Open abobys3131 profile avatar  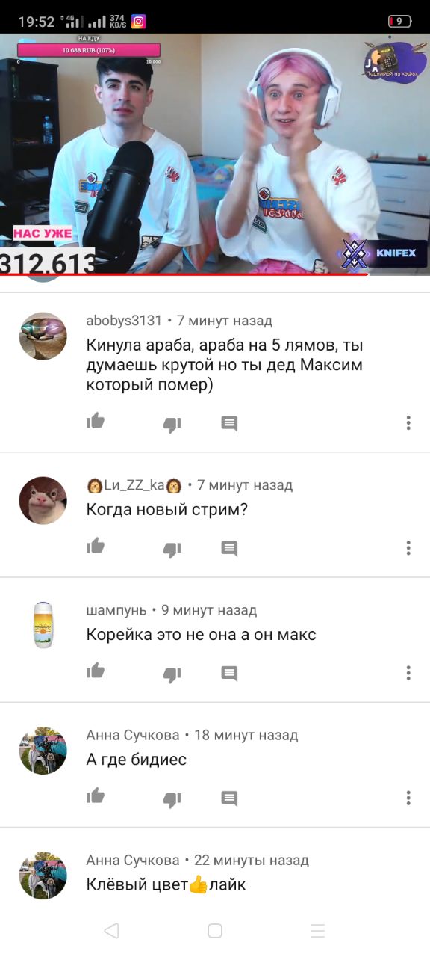pos(43,336)
